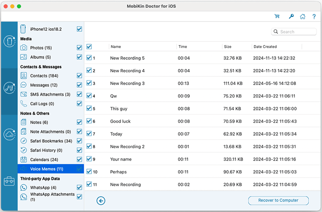Select Recover from iCloud mode icon

[9, 134]
